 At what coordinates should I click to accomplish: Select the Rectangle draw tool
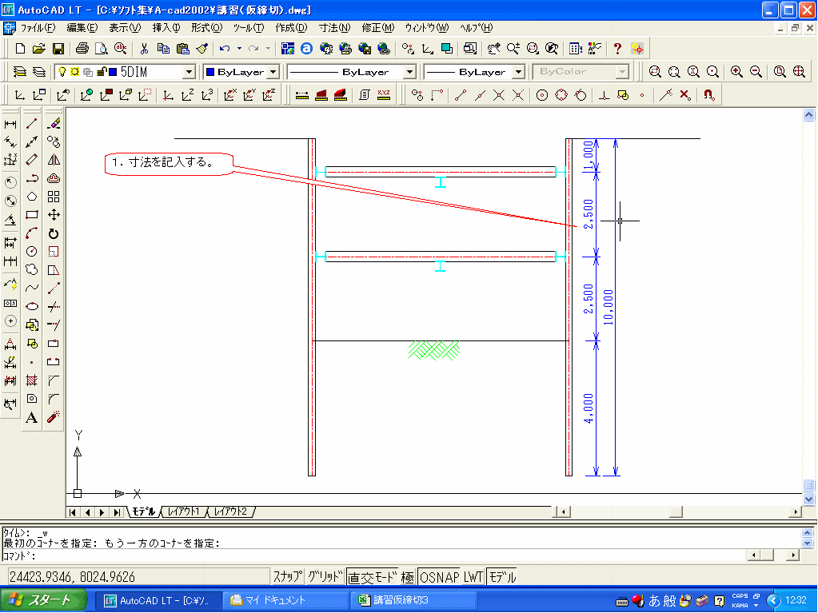click(32, 215)
